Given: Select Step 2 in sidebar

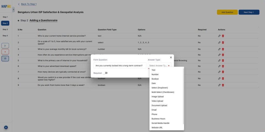Looking at the screenshot, I should (5, 23).
